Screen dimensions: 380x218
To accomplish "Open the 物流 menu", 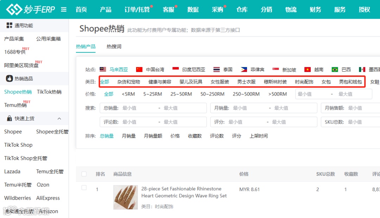I will click(291, 9).
